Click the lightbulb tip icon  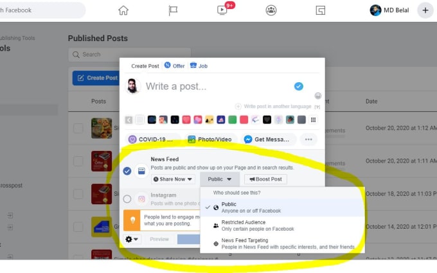[x=132, y=220]
